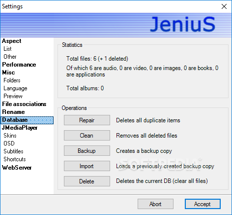Click Delete to clear the database
Image resolution: width=232 pixels, height=215 pixels.
pyautogui.click(x=87, y=181)
